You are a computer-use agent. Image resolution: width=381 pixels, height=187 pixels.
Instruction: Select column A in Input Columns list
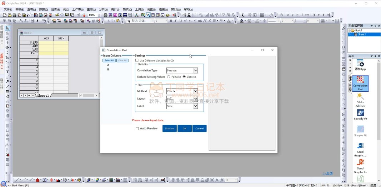[108, 65]
